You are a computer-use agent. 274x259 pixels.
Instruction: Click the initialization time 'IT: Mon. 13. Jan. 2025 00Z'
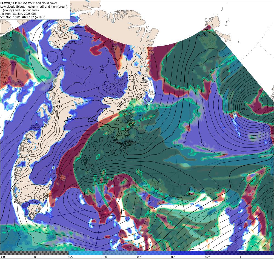coord(18,14)
